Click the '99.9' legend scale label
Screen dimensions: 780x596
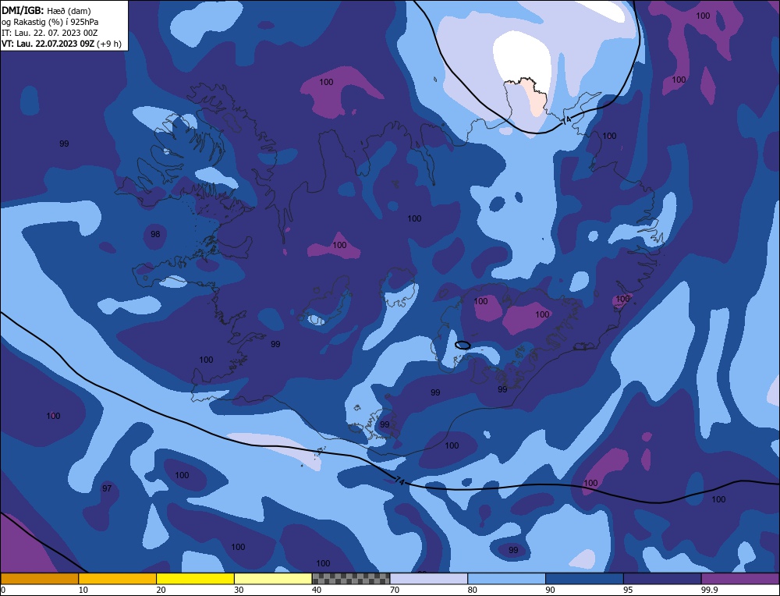[707, 590]
